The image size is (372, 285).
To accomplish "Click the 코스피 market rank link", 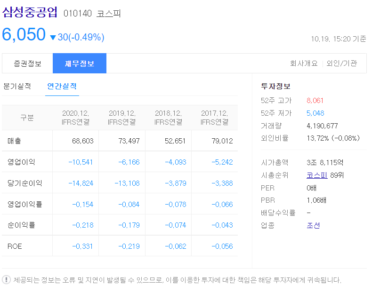I will click(317, 175).
